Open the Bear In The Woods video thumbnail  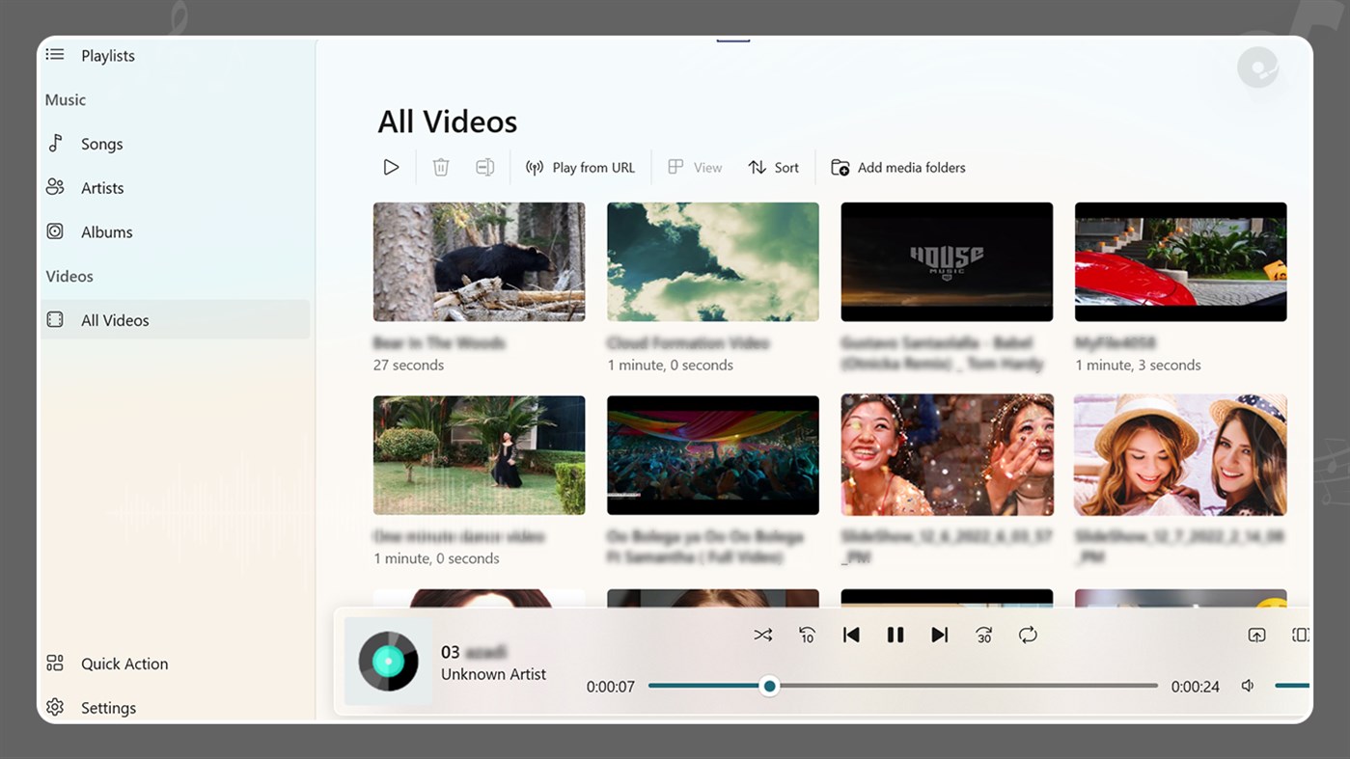point(479,261)
